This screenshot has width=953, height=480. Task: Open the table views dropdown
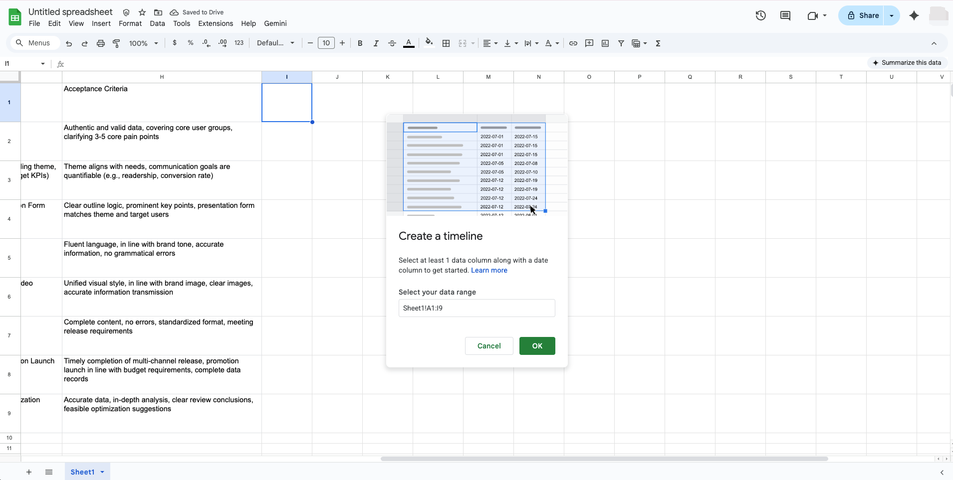(639, 43)
